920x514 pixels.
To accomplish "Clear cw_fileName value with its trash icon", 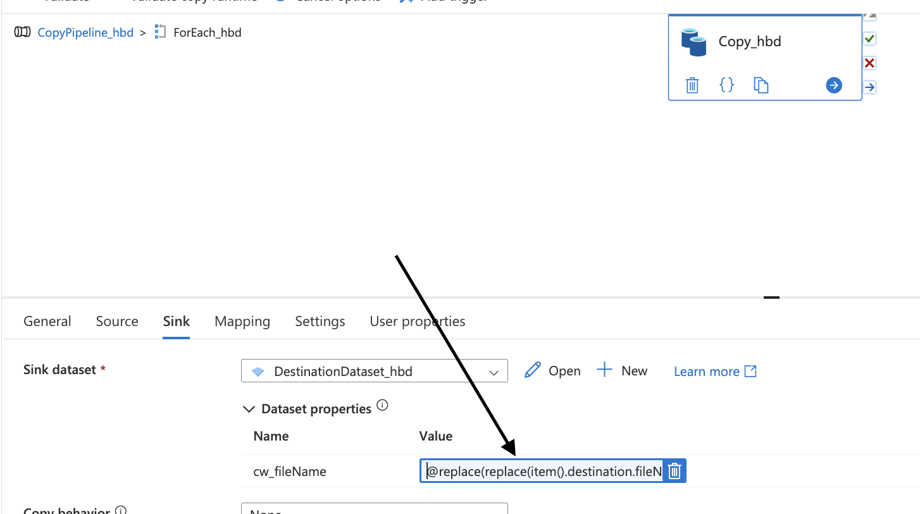I will coord(674,470).
